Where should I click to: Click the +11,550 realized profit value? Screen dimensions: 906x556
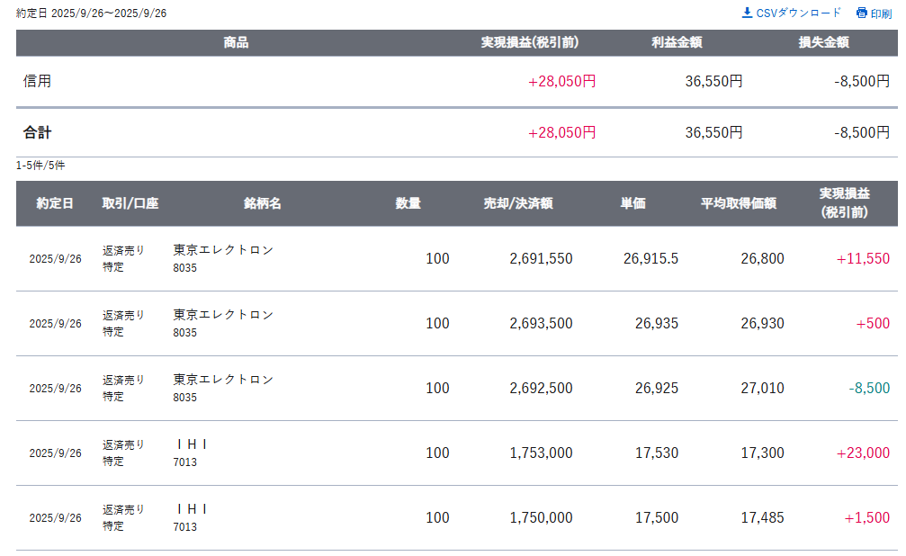pos(863,259)
